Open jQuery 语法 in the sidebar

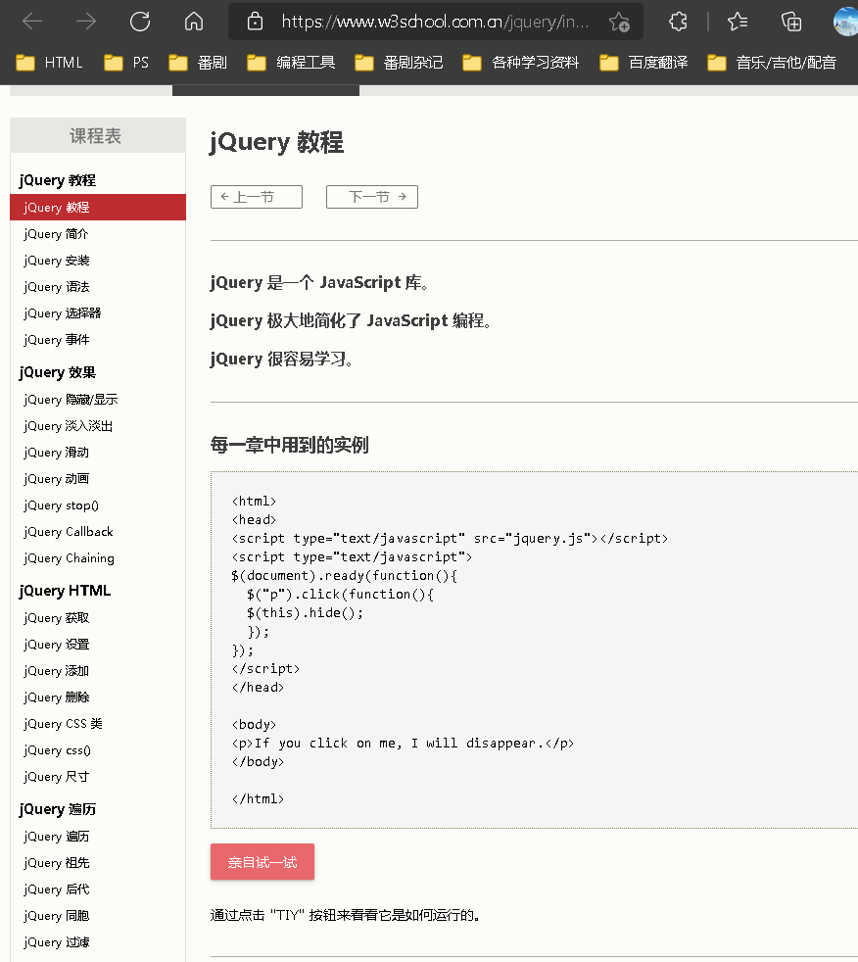(57, 286)
